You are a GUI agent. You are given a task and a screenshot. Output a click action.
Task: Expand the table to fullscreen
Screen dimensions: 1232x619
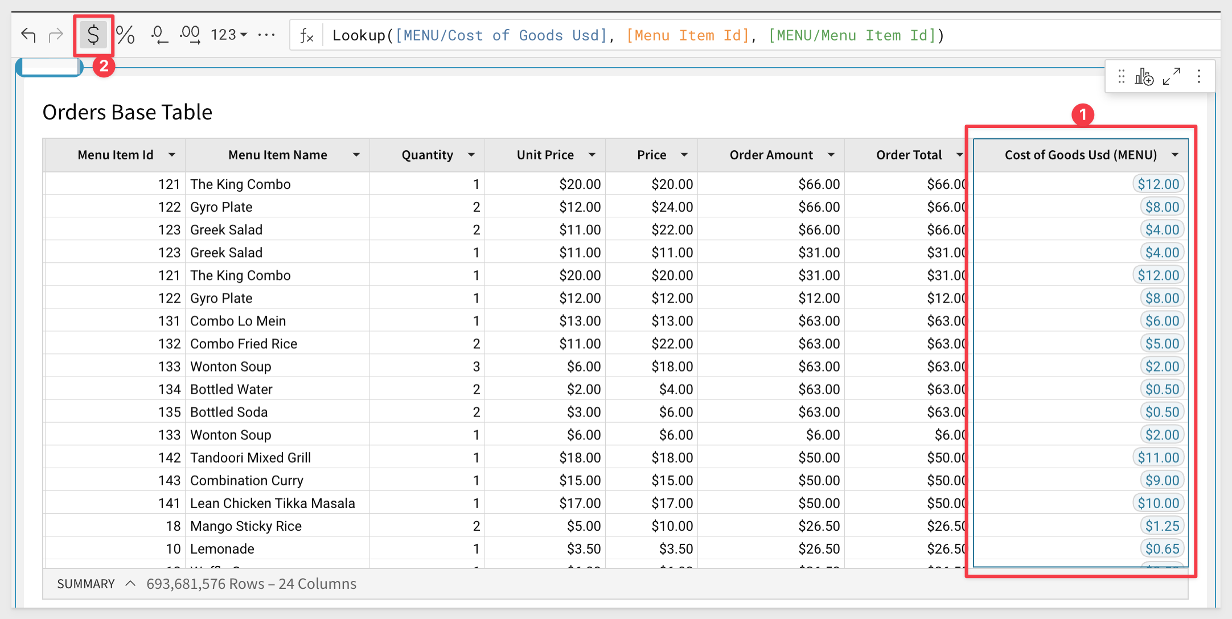(1172, 76)
